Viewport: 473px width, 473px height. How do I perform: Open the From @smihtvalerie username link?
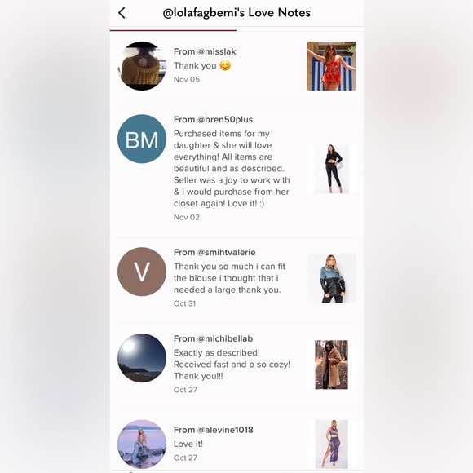(x=214, y=252)
